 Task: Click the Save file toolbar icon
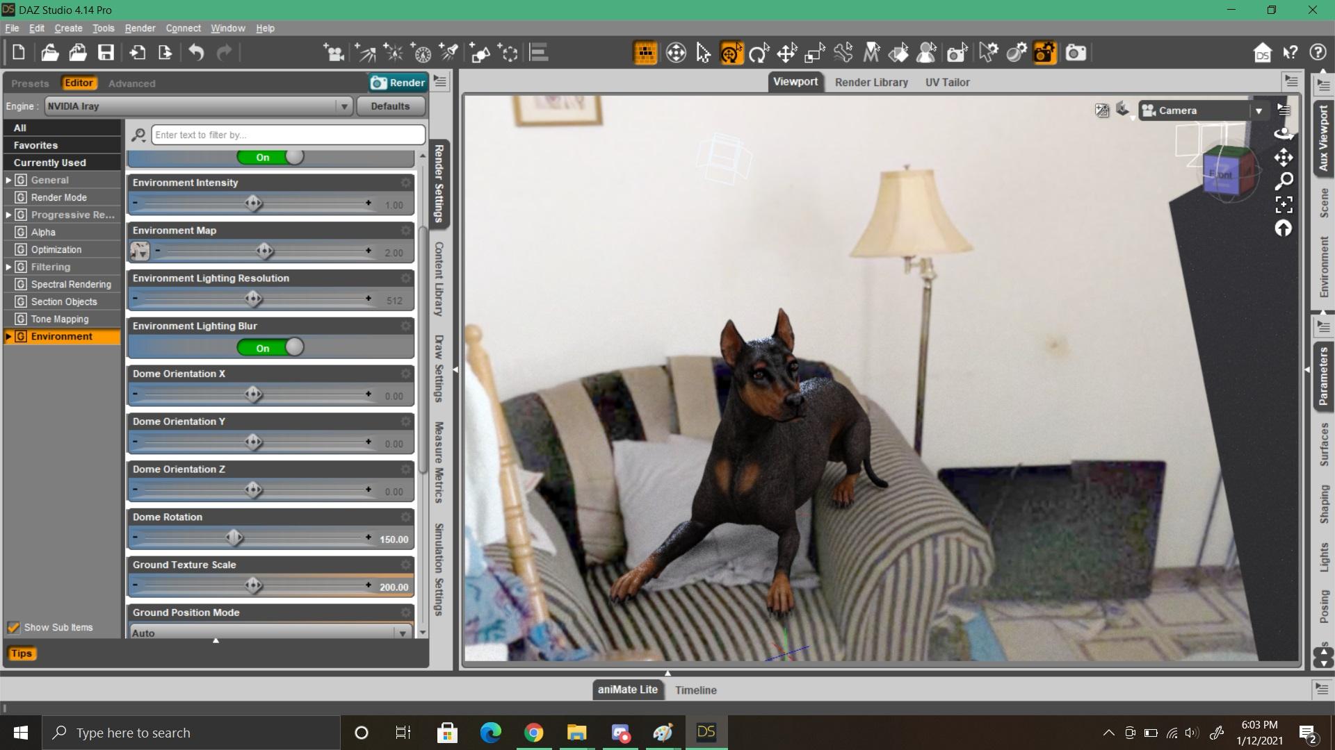(x=106, y=53)
